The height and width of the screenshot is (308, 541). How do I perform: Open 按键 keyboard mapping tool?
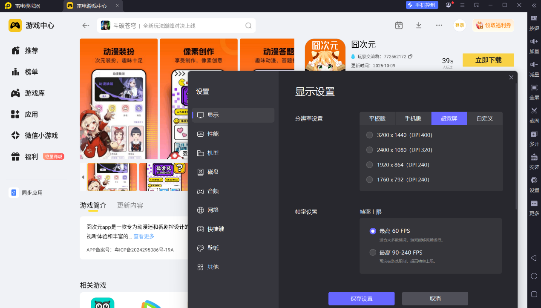[534, 18]
